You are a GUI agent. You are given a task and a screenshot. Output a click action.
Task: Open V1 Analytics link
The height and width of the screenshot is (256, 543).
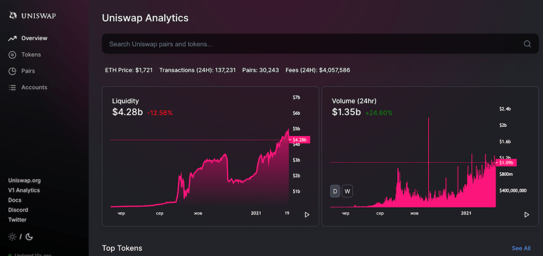pos(24,190)
